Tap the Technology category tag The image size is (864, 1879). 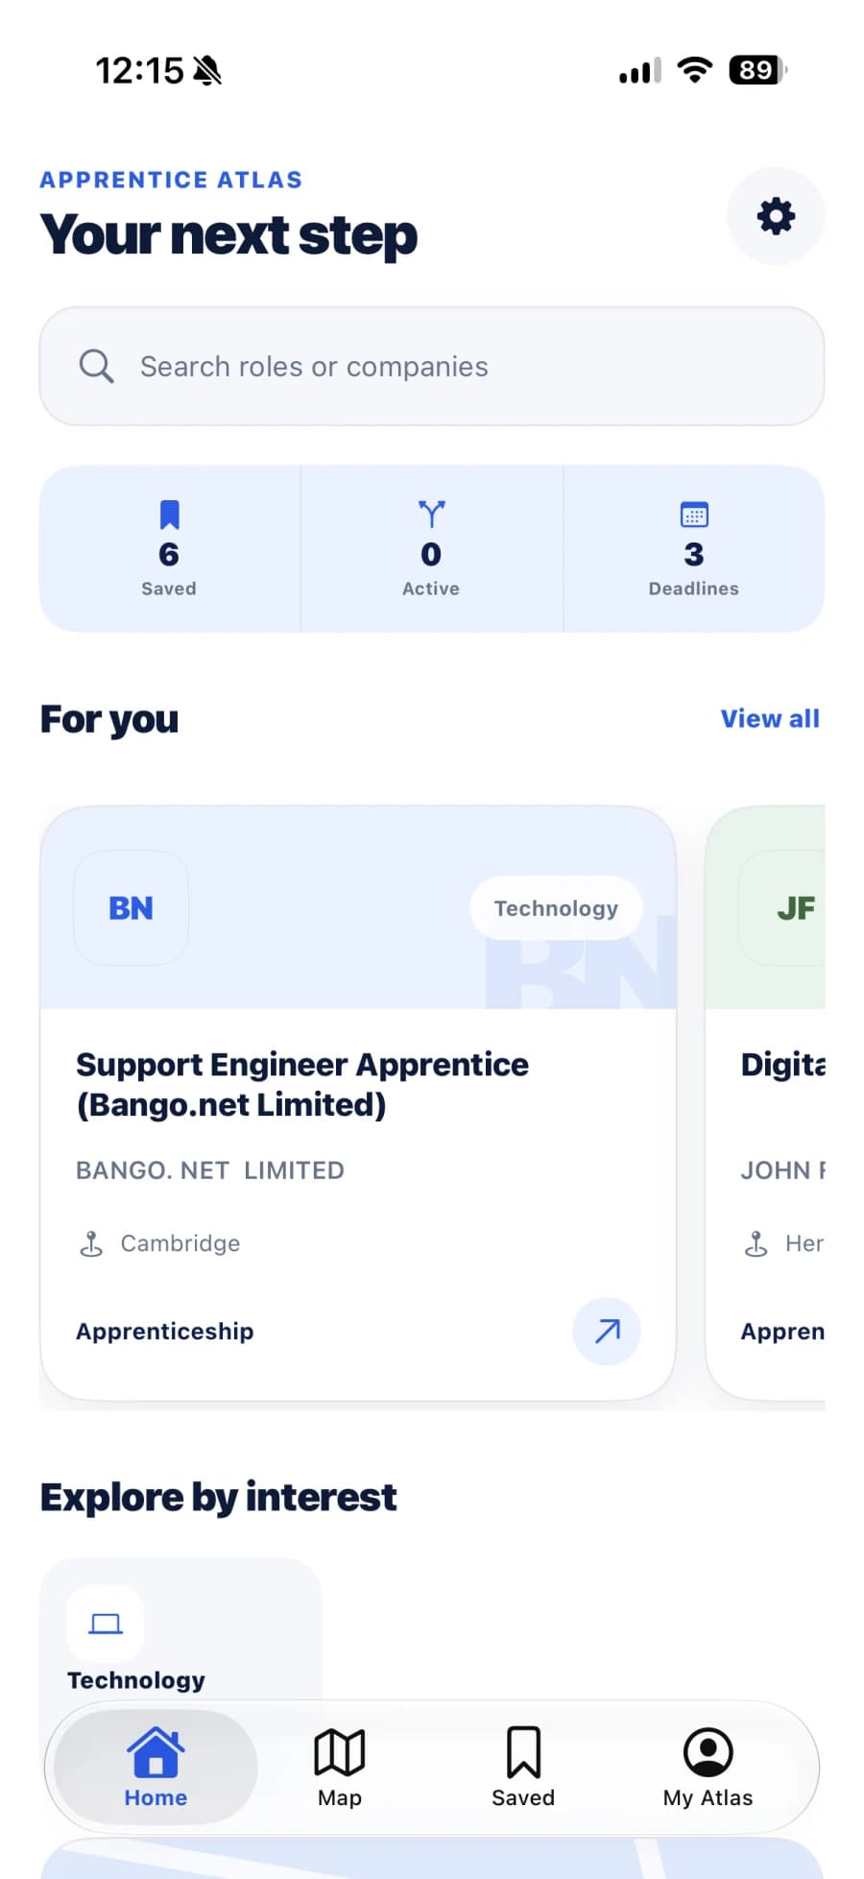pos(556,908)
